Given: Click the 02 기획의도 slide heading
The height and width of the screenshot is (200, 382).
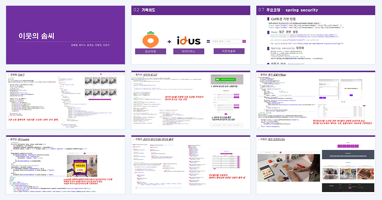Looking at the screenshot, I should pyautogui.click(x=144, y=10).
